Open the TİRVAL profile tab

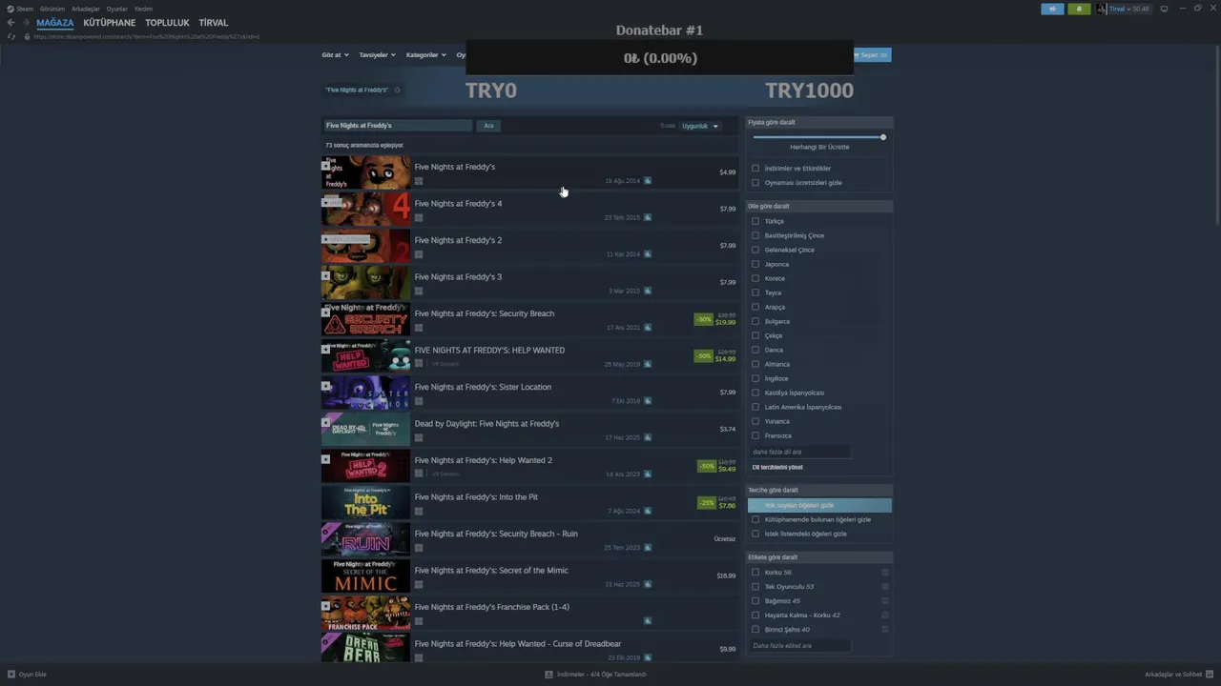(214, 23)
